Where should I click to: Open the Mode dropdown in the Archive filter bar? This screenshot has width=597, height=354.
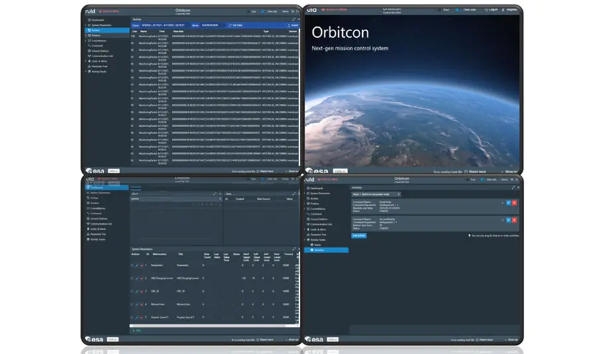click(x=212, y=25)
